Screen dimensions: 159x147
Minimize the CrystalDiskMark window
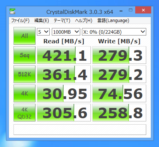pos(121,11)
